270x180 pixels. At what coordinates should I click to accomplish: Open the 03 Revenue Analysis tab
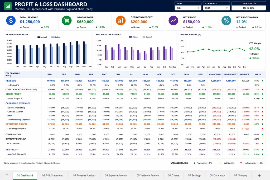[x=84, y=176]
